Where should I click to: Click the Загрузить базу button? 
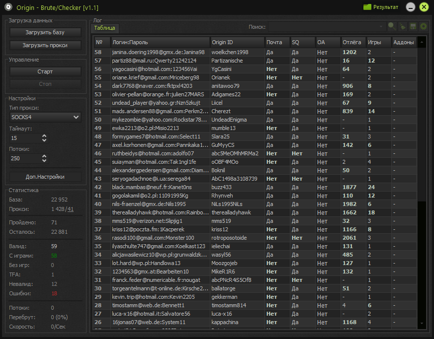pyautogui.click(x=45, y=32)
